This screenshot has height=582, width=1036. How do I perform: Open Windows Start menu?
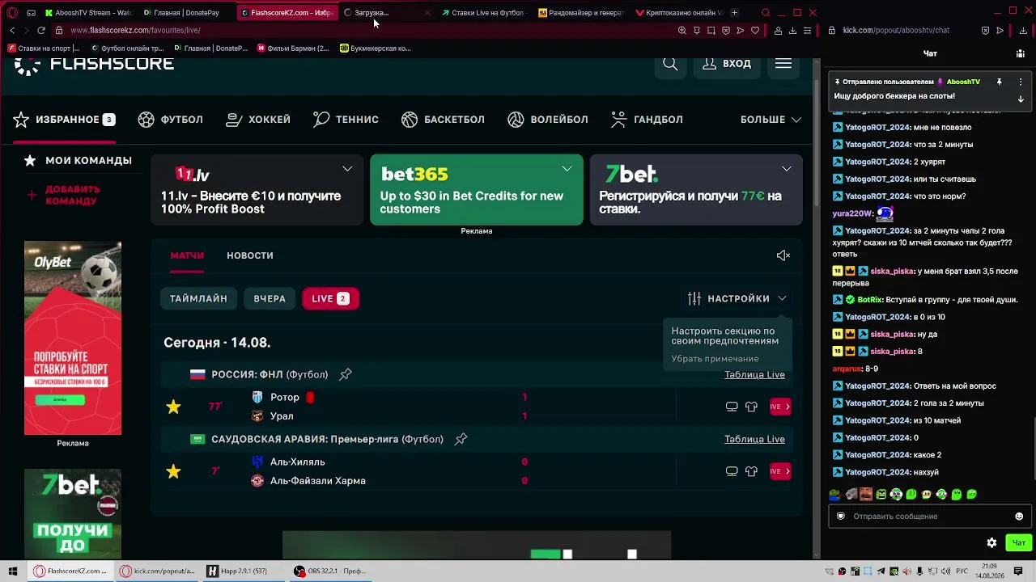pos(13,571)
